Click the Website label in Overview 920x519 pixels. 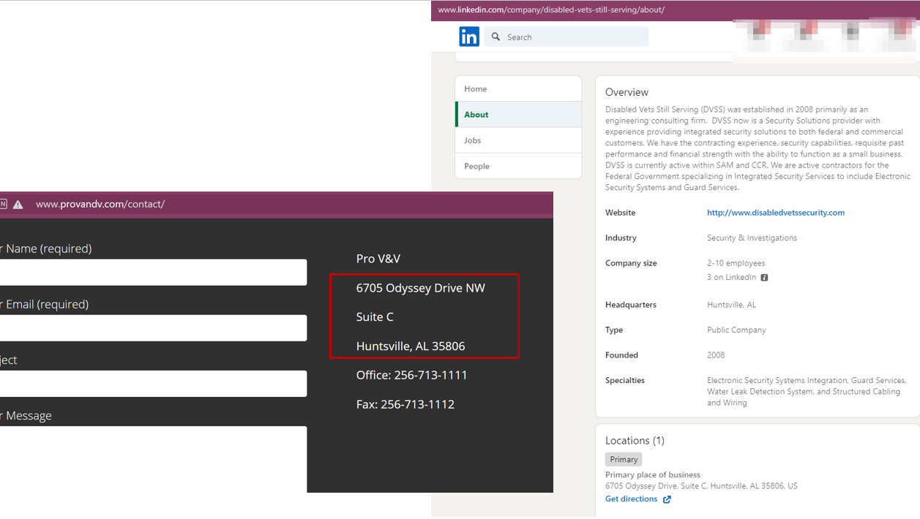click(620, 213)
